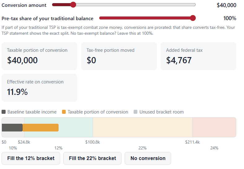Click the Added federal tax card
Image resolution: width=244 pixels, height=169 pixels.
pos(198,56)
